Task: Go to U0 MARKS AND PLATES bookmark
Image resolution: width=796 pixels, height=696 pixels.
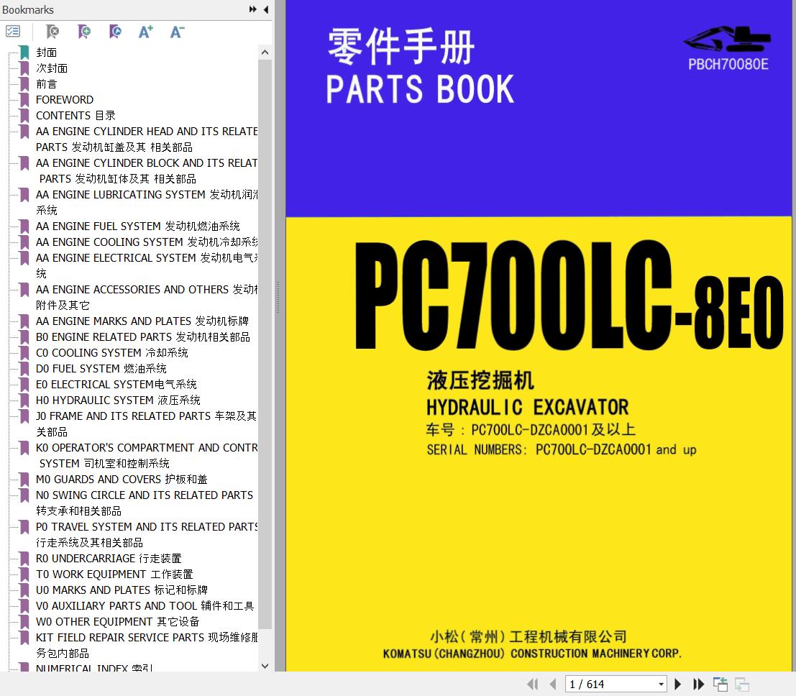Action: 122,590
